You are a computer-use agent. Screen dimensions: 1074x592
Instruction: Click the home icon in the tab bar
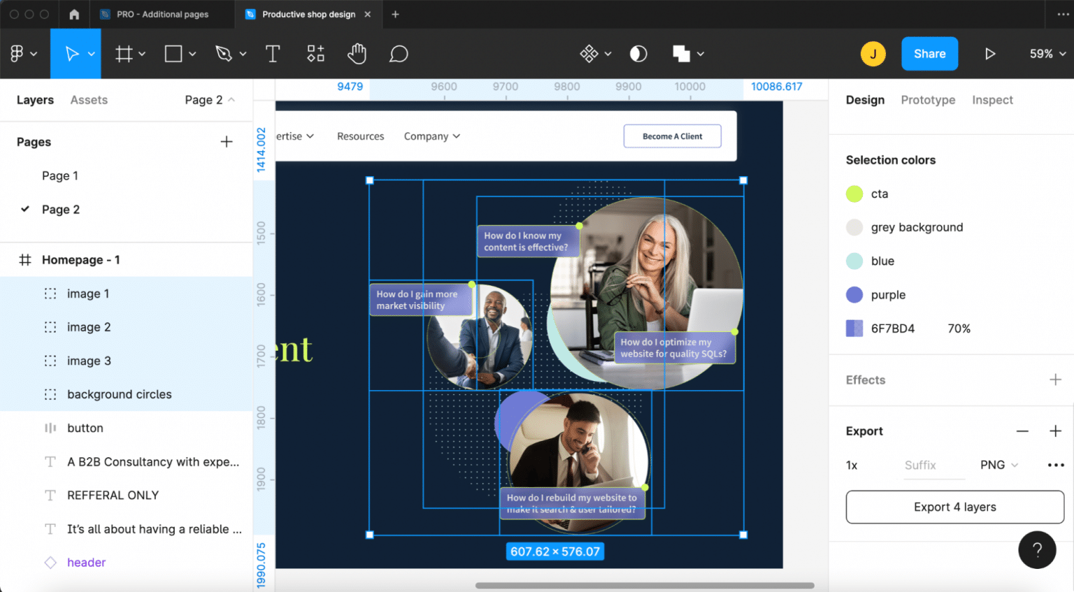coord(74,14)
